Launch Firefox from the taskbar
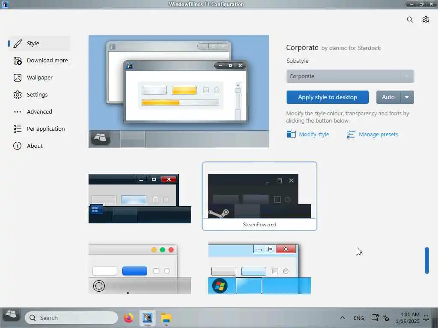This screenshot has width=438, height=328. [128, 318]
